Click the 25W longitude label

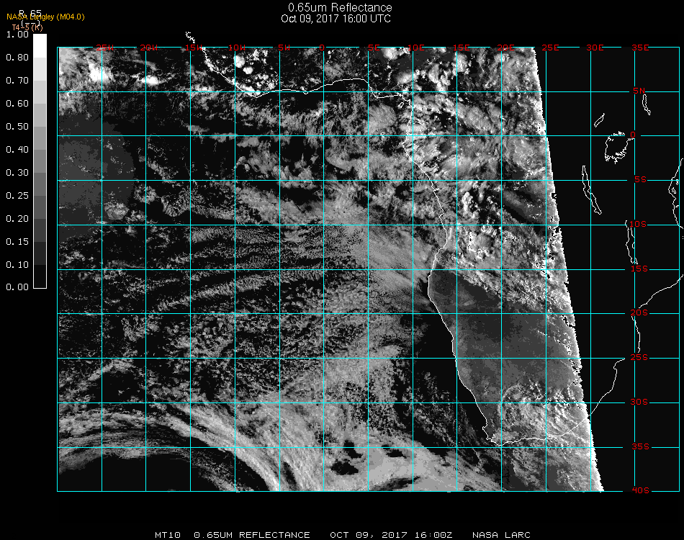pos(104,48)
